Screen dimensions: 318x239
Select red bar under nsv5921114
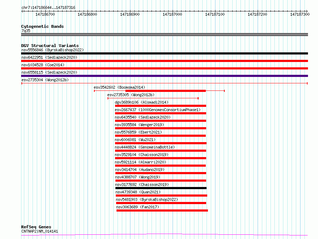160,166
